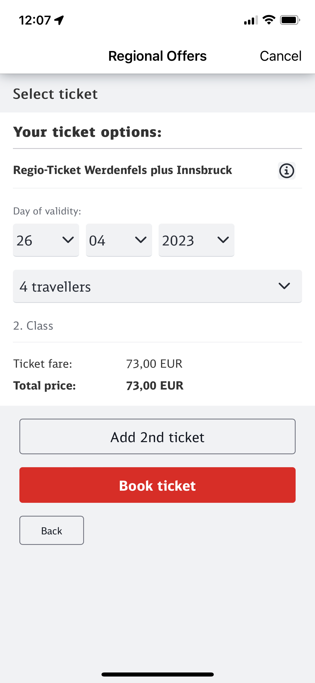The height and width of the screenshot is (683, 315).
Task: Tap the battery indicator icon
Action: click(290, 20)
